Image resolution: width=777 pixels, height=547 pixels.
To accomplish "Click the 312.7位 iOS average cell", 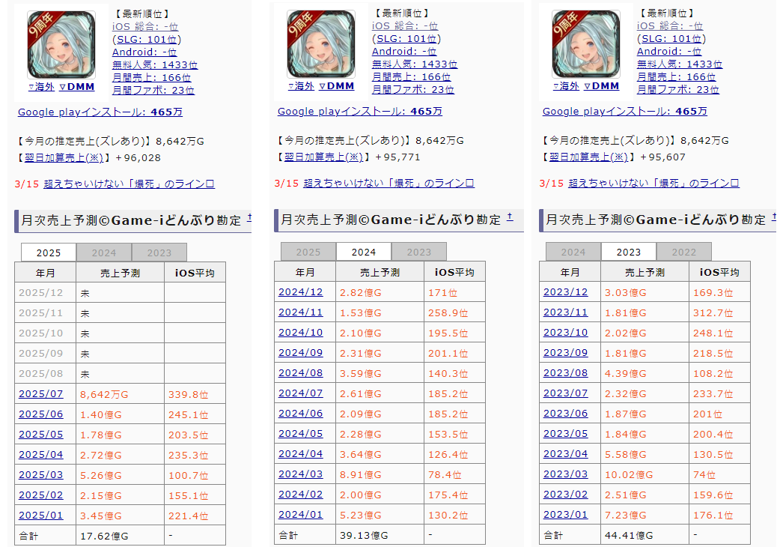I will tap(719, 313).
